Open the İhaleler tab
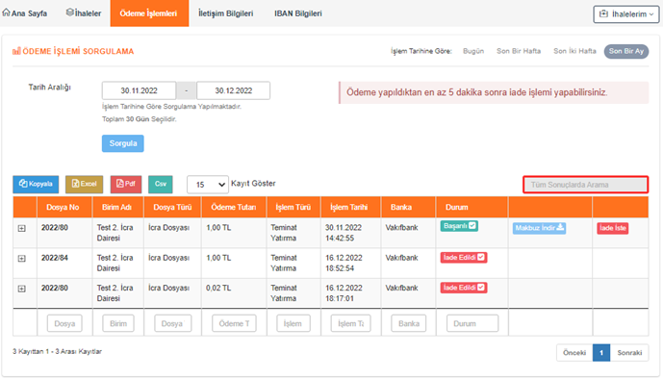 84,13
